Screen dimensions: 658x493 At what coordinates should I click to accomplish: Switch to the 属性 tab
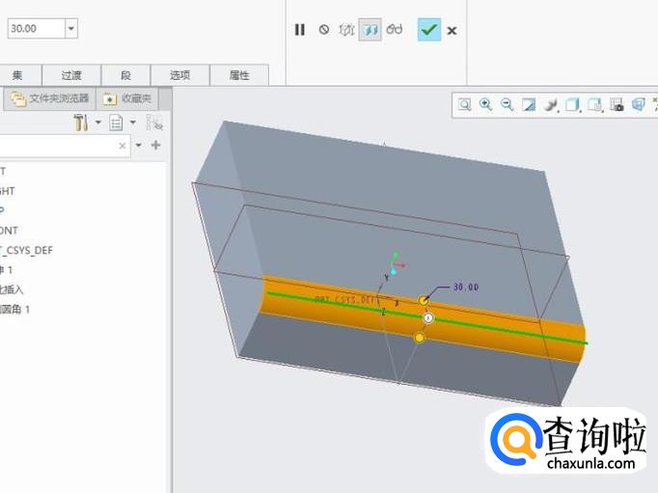238,75
